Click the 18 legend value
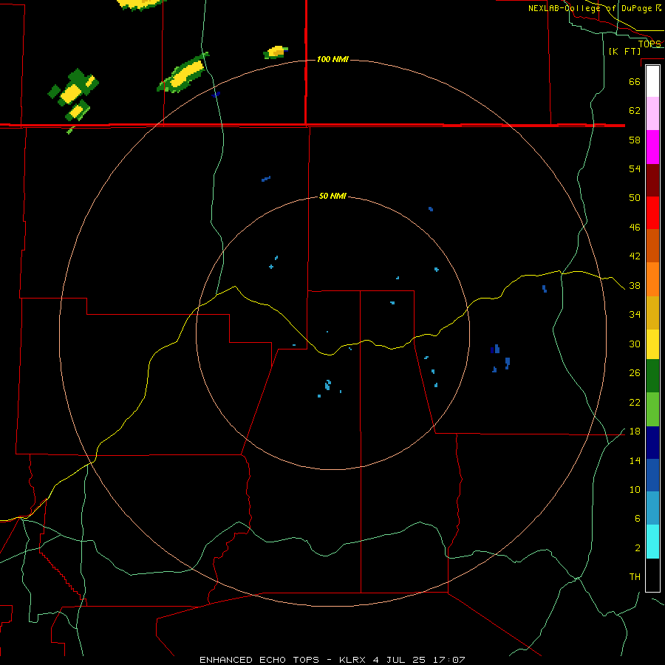 (x=635, y=432)
